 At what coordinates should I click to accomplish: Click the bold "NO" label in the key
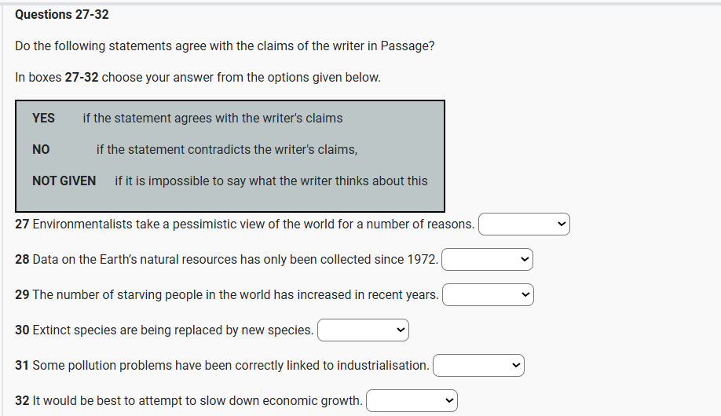tap(41, 149)
